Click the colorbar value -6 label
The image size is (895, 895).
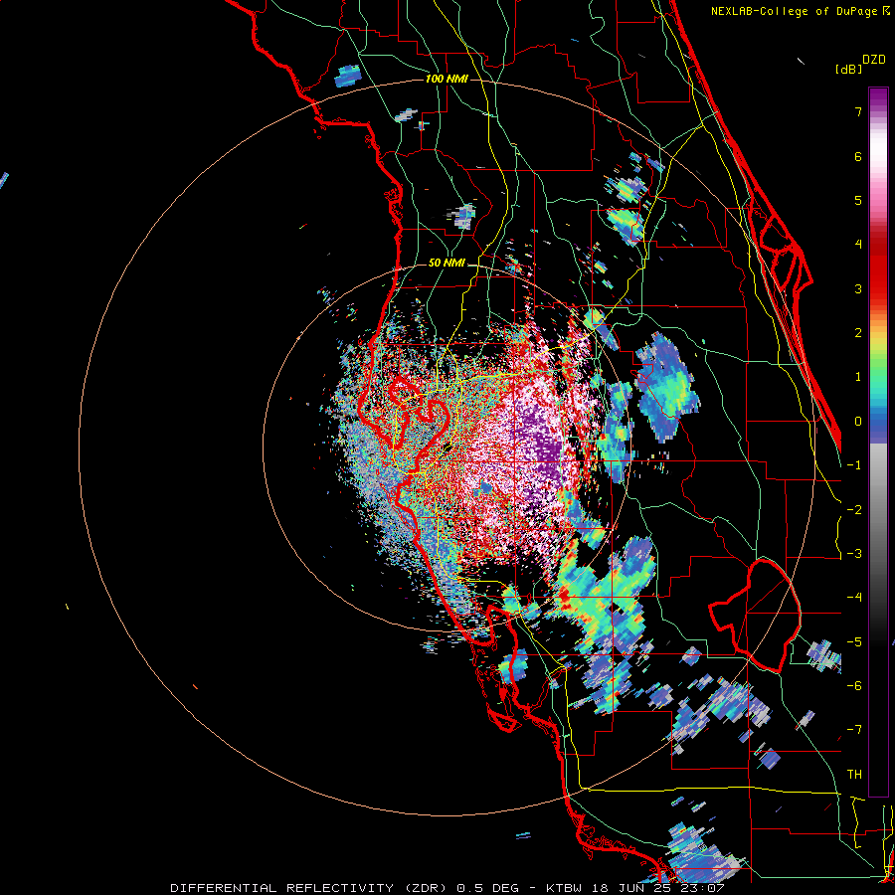(854, 686)
